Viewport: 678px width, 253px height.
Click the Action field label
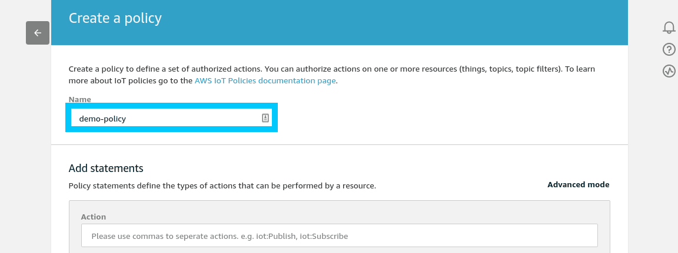coord(93,217)
